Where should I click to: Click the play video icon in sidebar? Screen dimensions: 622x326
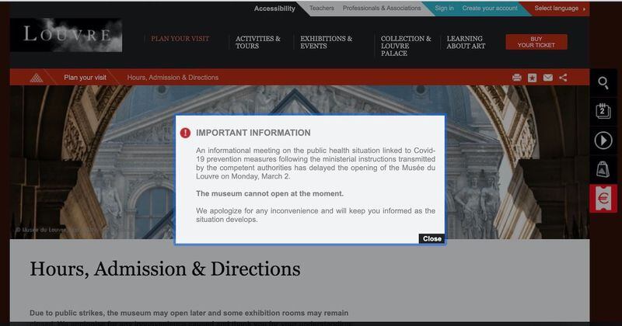pyautogui.click(x=603, y=140)
